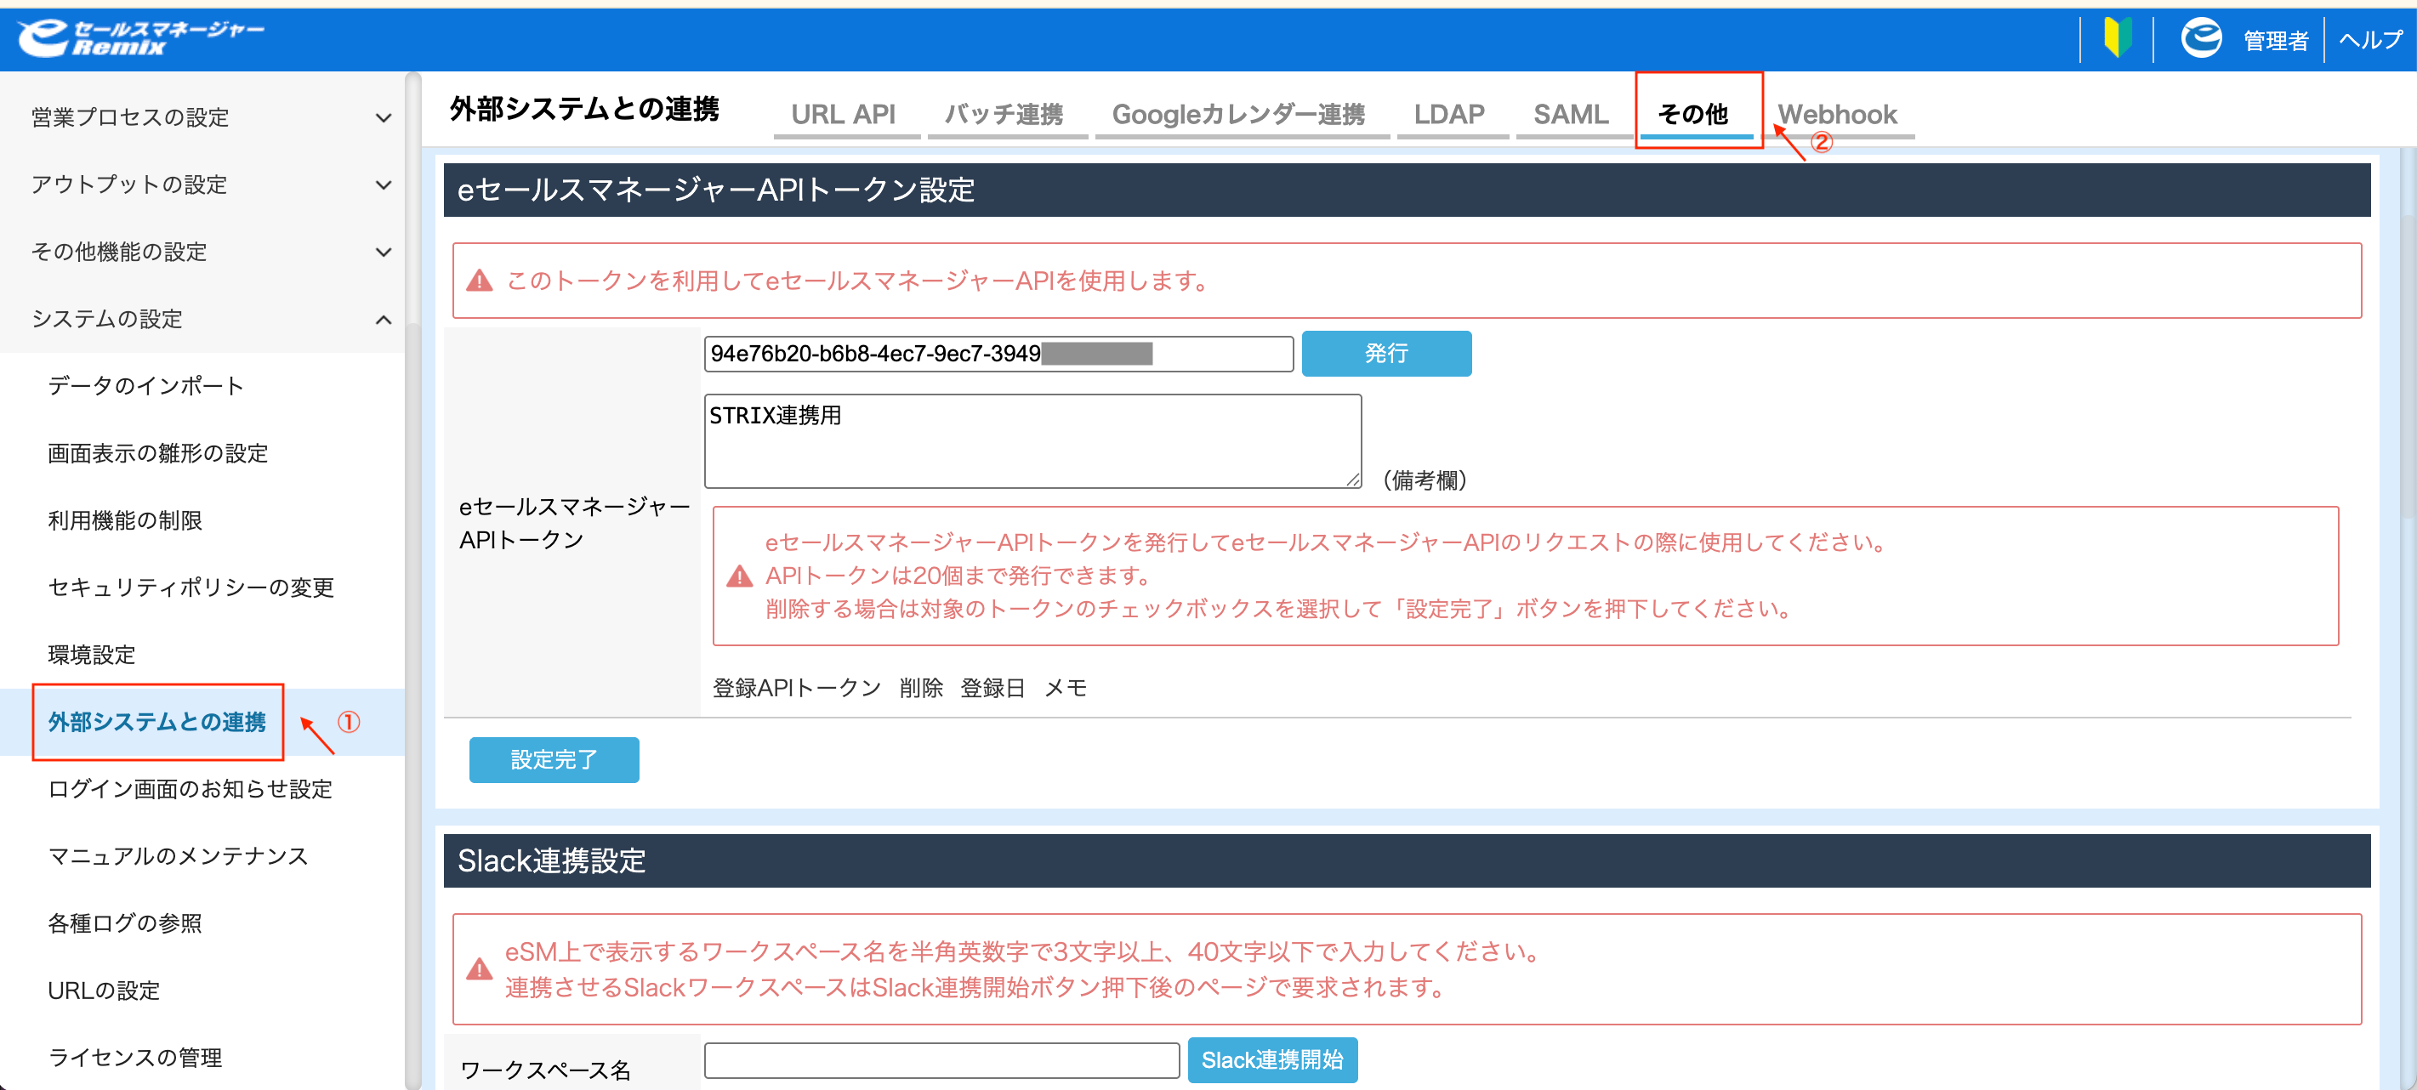Click the 登録APIトークン column header
2417x1090 pixels.
[x=797, y=688]
